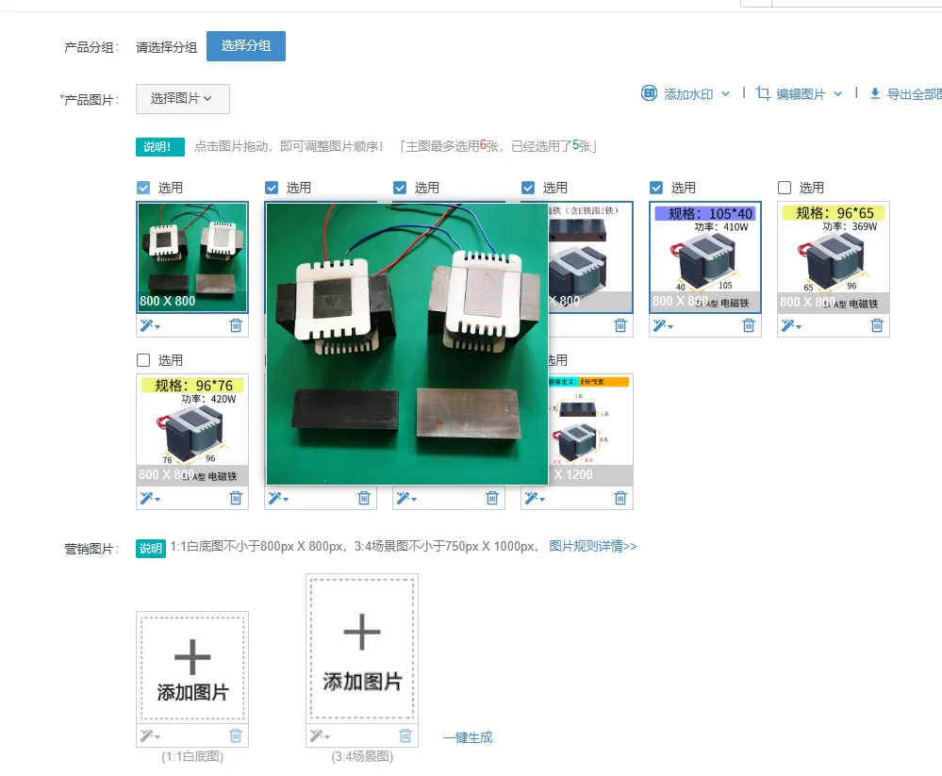Click the 导出全部 download arrow icon
This screenshot has height=776, width=942.
875,93
